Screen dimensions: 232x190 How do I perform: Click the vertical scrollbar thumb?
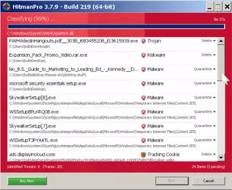[x=221, y=63]
